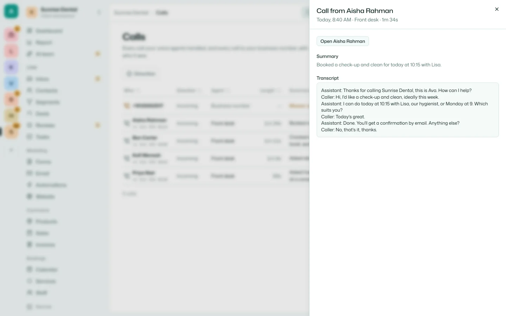Go to Automations via its icon
Viewport: 506px width, 316px height.
pyautogui.click(x=30, y=185)
